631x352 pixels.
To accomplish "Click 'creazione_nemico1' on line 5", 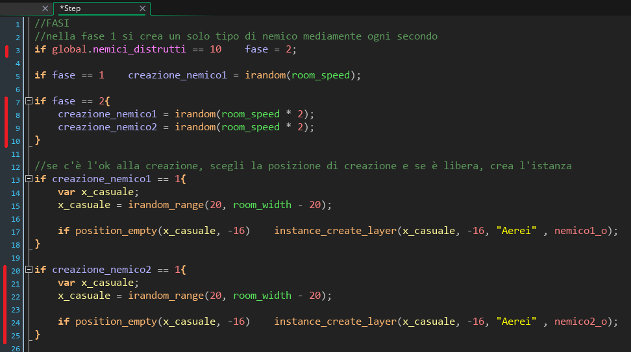I will pos(177,75).
